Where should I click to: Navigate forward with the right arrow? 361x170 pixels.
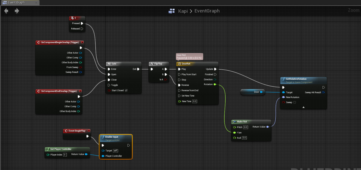point(17,11)
